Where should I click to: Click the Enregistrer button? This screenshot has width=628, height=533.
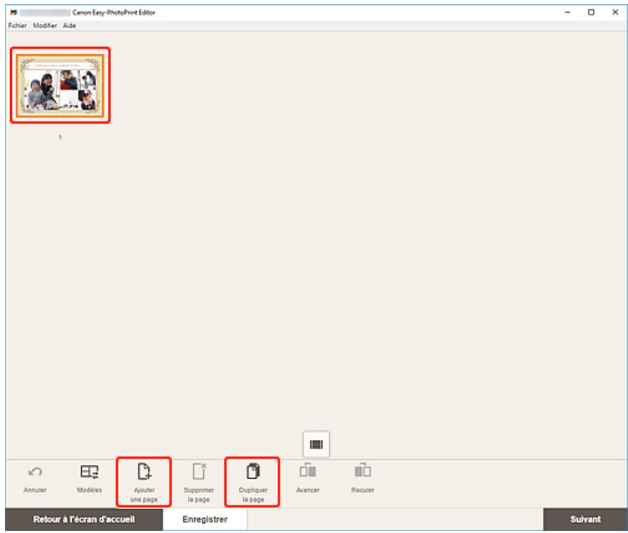pyautogui.click(x=205, y=519)
